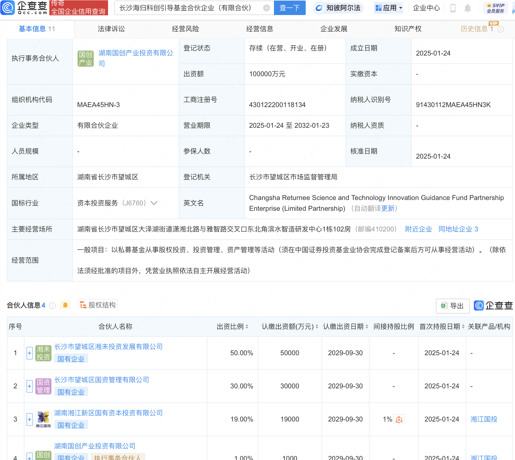
Task: Switch to 经营信息 tab
Action: [x=260, y=29]
